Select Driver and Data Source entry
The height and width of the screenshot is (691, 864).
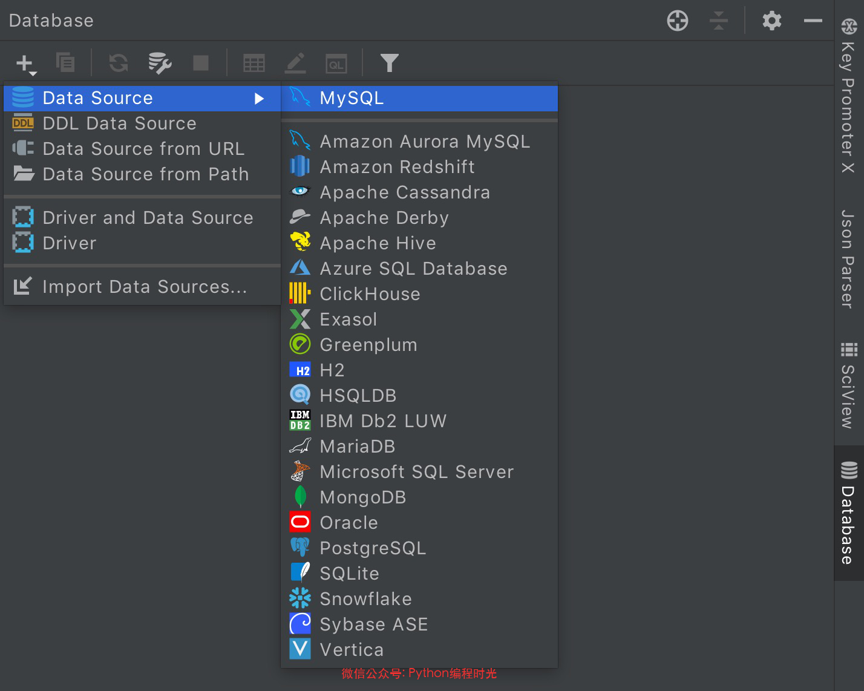pyautogui.click(x=148, y=218)
